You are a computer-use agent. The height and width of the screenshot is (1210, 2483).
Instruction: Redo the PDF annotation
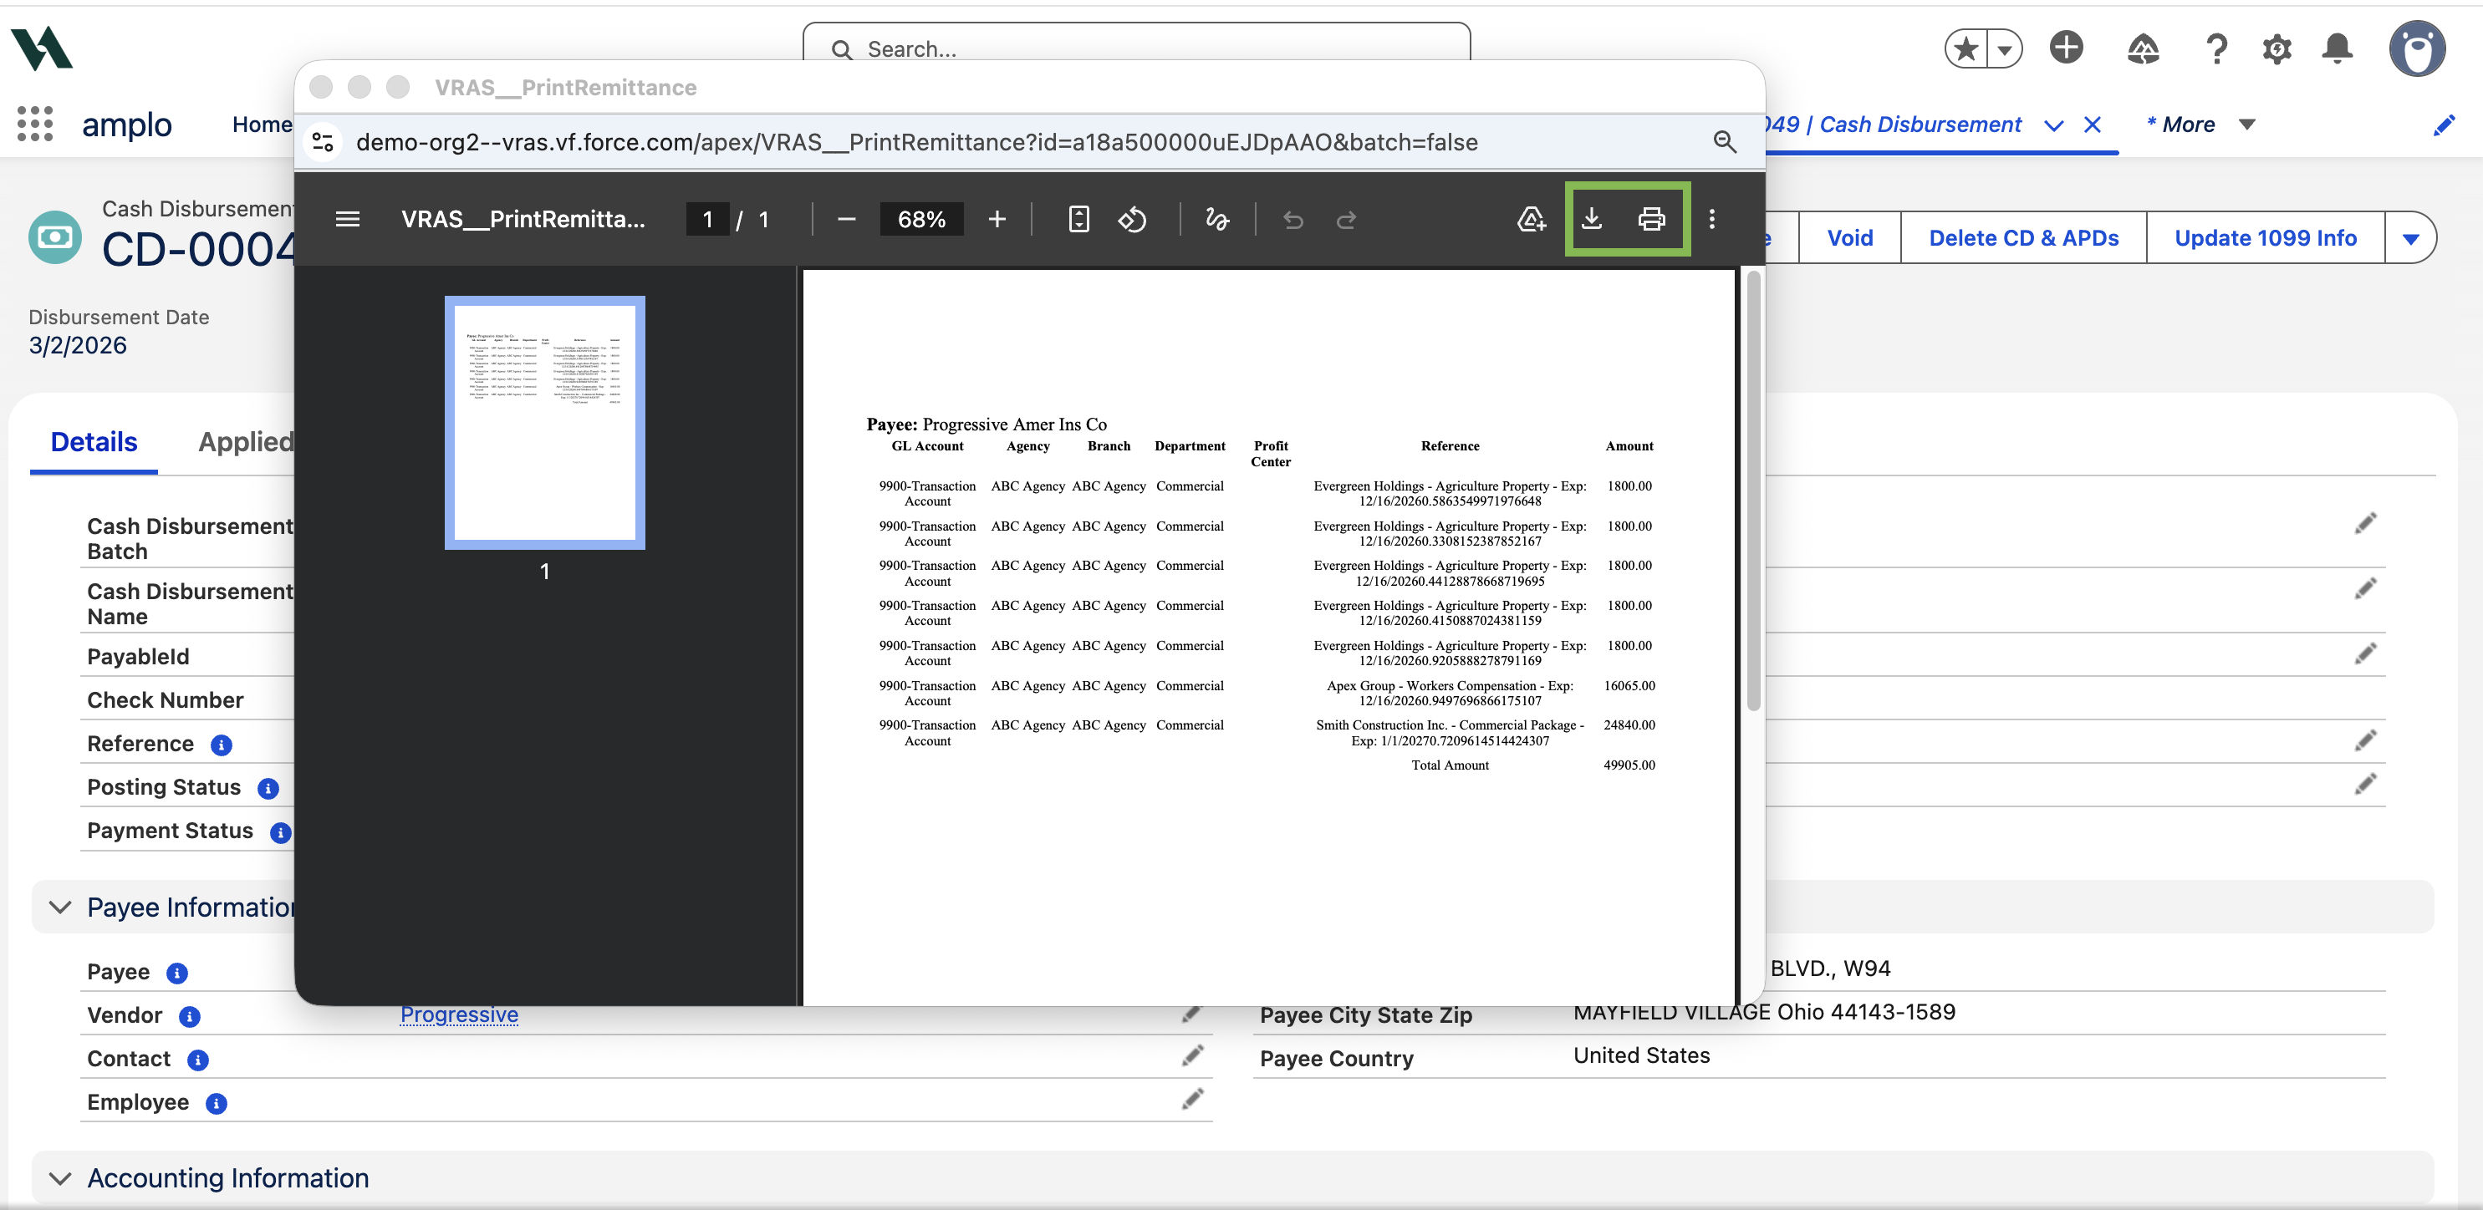1347,220
